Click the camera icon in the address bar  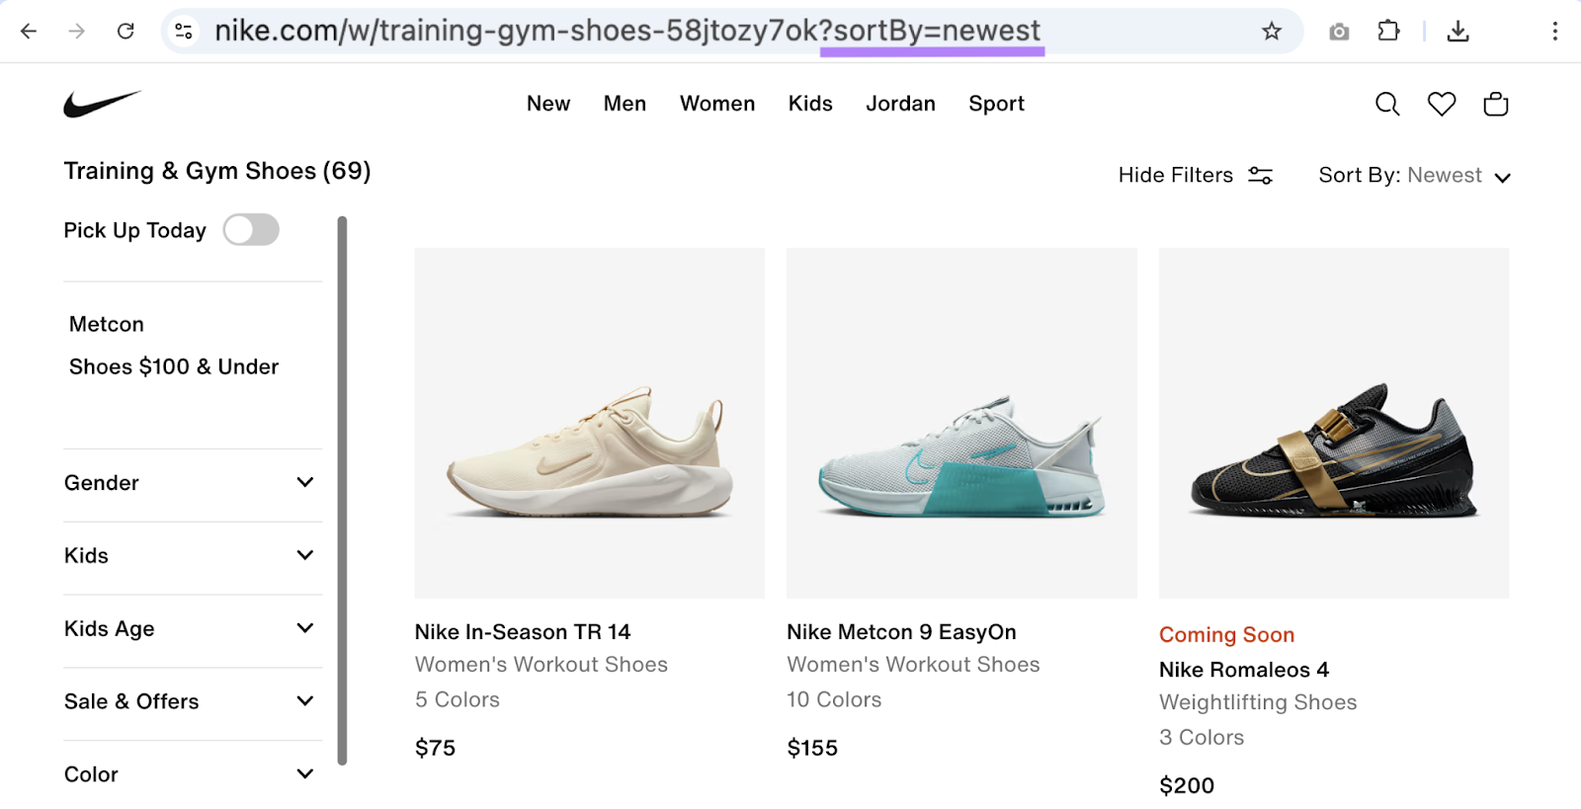[1339, 31]
